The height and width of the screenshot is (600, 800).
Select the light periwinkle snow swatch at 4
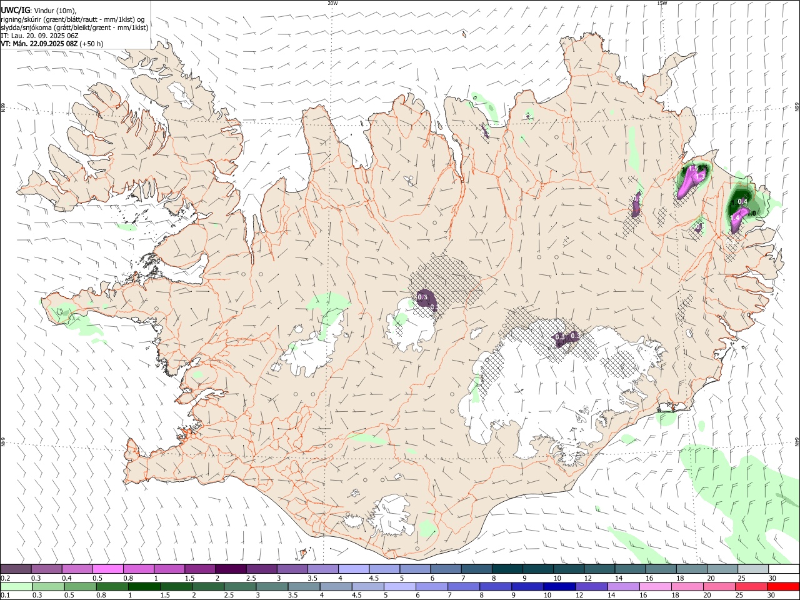tap(354, 569)
